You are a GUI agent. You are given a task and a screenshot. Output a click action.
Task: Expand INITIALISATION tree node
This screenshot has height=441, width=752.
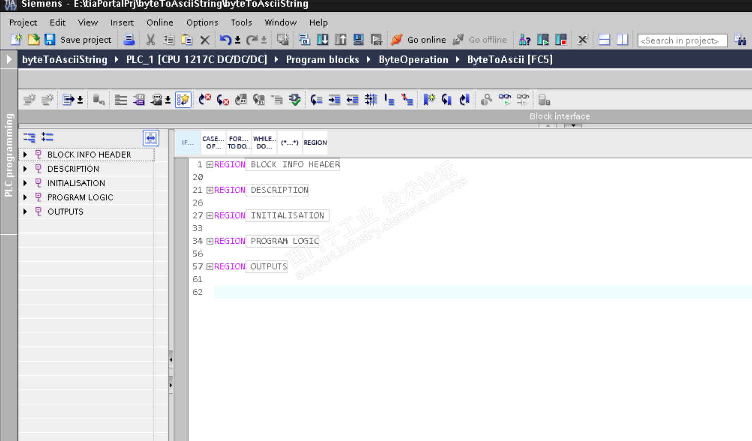coord(25,183)
